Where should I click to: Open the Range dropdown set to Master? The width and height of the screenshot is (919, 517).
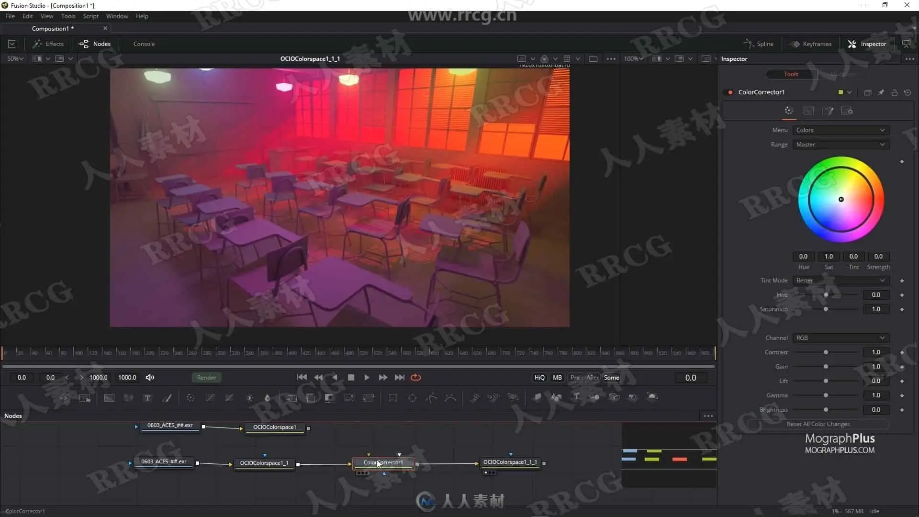840,145
